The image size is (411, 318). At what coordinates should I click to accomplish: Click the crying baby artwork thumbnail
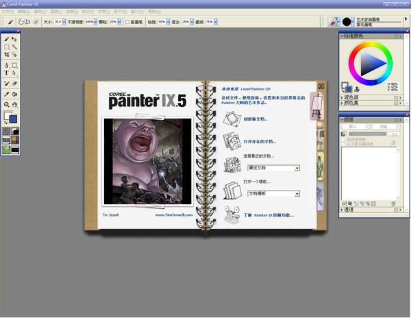[x=147, y=162]
